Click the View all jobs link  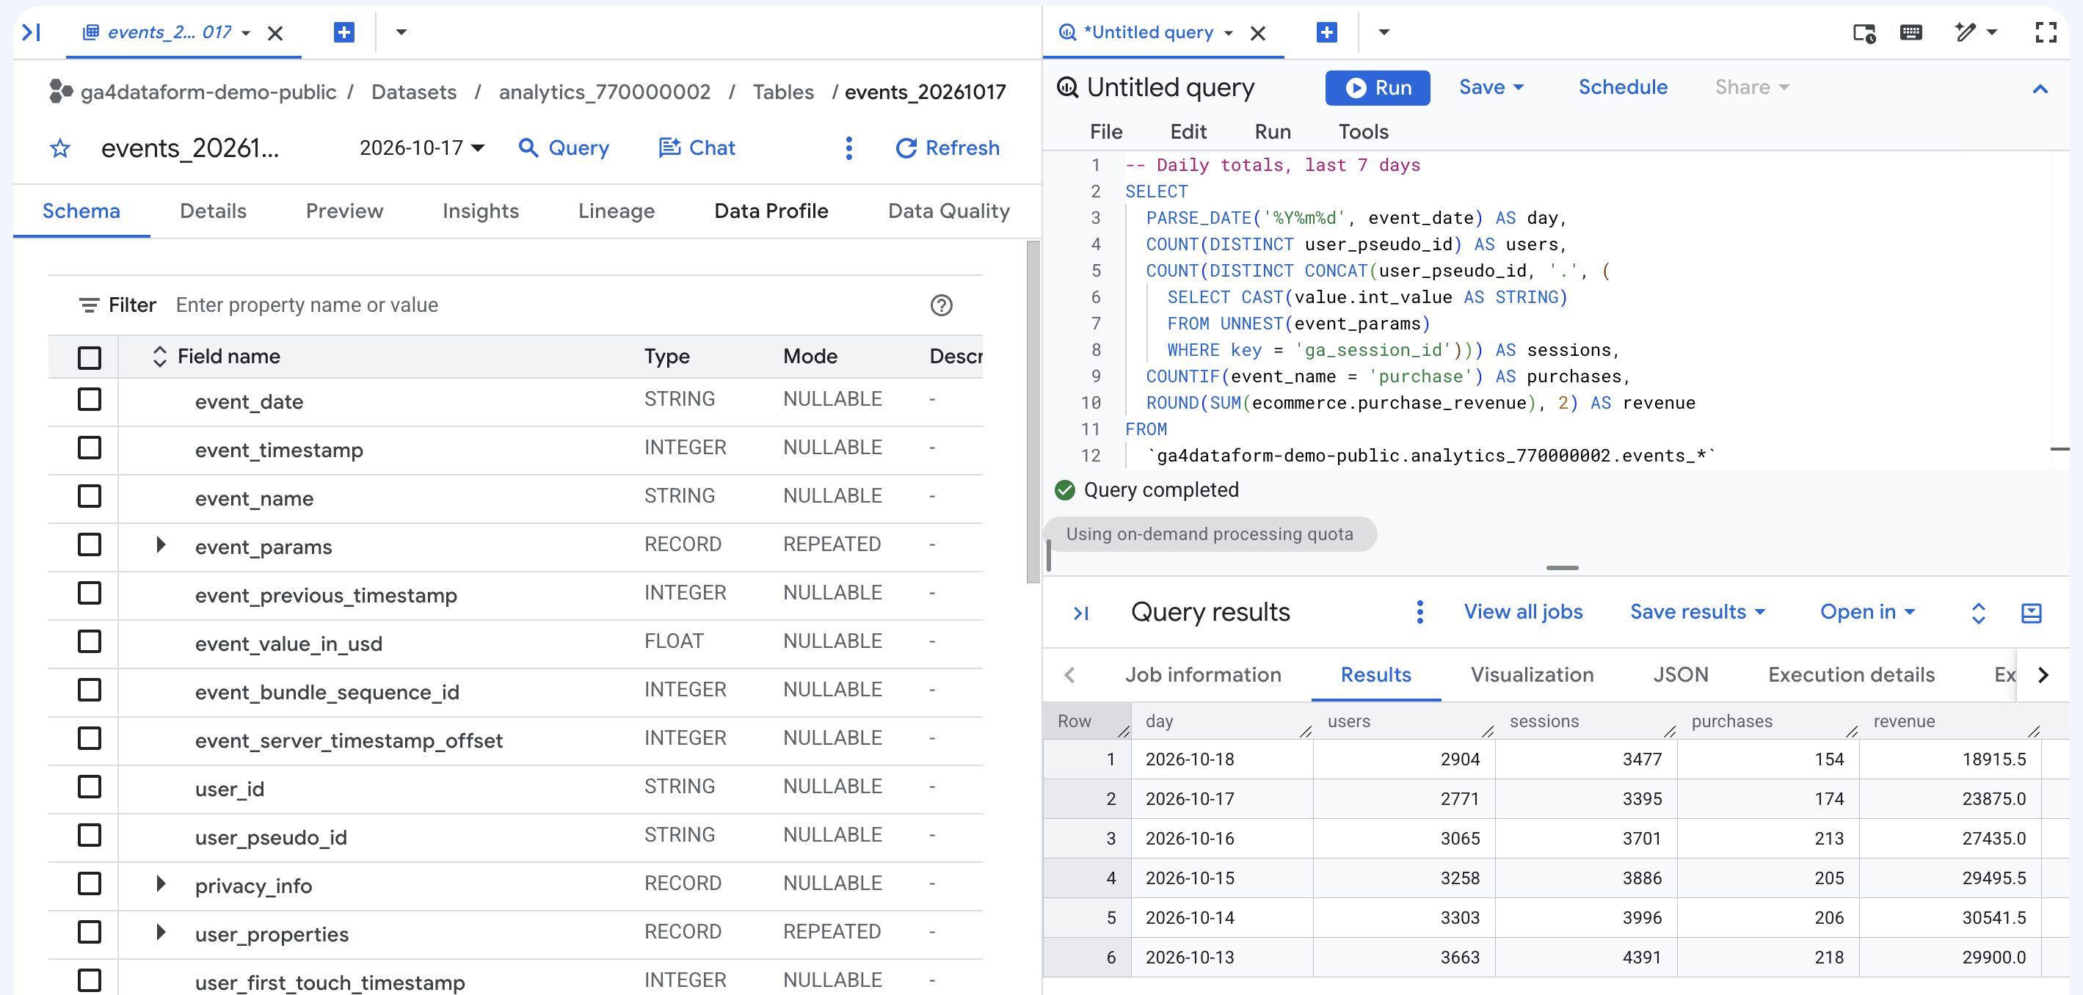click(1523, 612)
